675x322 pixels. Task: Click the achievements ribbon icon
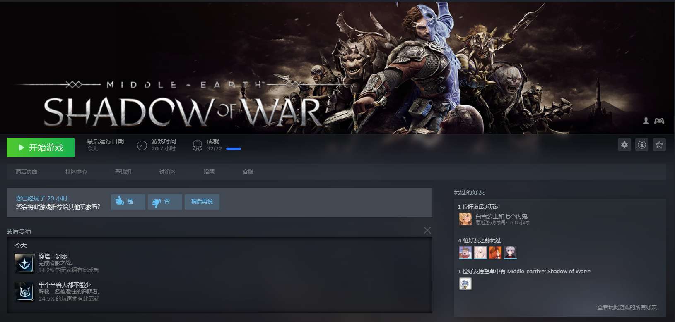tap(198, 145)
